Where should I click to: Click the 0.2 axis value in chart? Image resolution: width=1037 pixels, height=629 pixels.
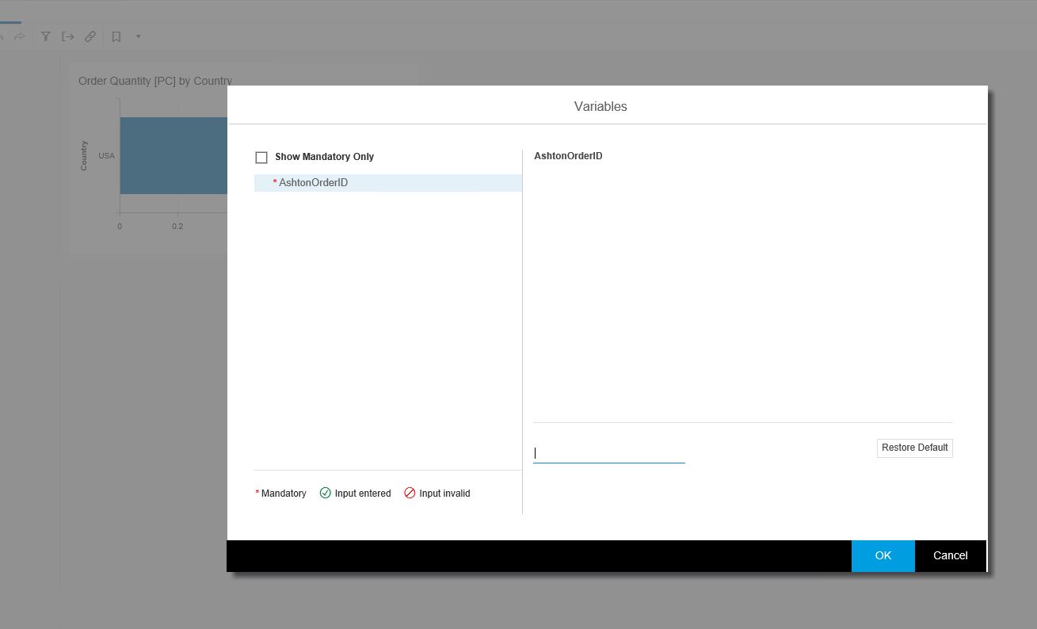(x=177, y=227)
